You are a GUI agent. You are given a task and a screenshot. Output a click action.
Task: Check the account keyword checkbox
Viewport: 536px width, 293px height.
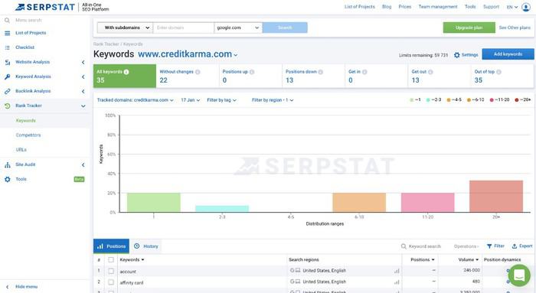point(111,271)
